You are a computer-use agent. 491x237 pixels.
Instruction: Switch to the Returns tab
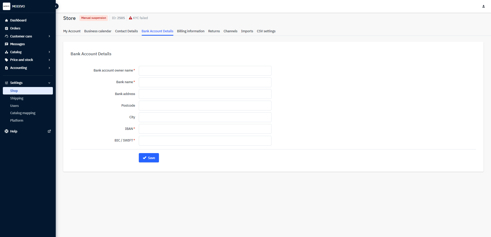214,31
